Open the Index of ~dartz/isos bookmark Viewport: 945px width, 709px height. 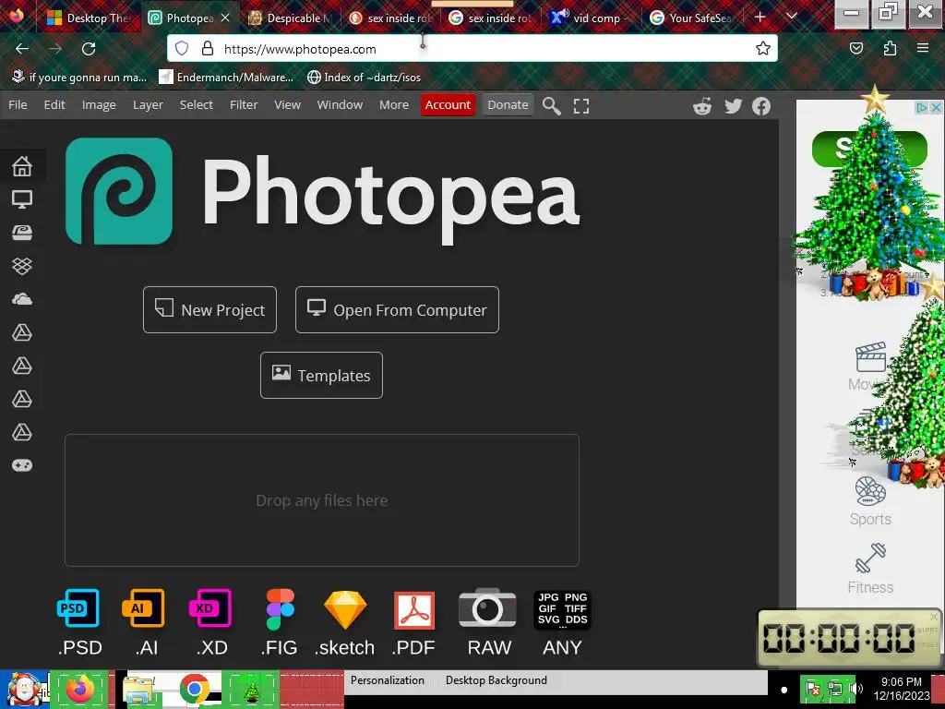(364, 78)
